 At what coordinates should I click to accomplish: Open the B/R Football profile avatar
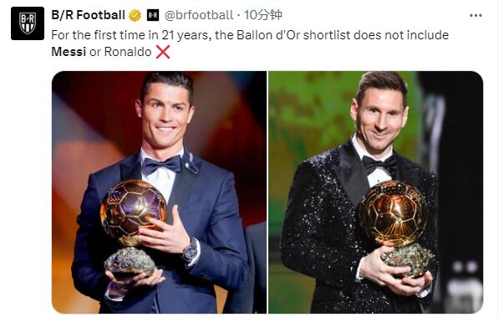tap(28, 23)
